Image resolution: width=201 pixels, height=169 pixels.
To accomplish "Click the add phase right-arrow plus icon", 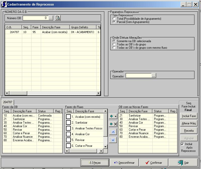I will [113, 116].
